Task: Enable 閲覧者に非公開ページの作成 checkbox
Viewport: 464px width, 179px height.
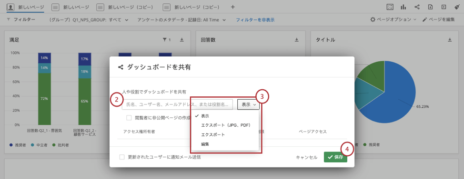Action: [x=129, y=118]
